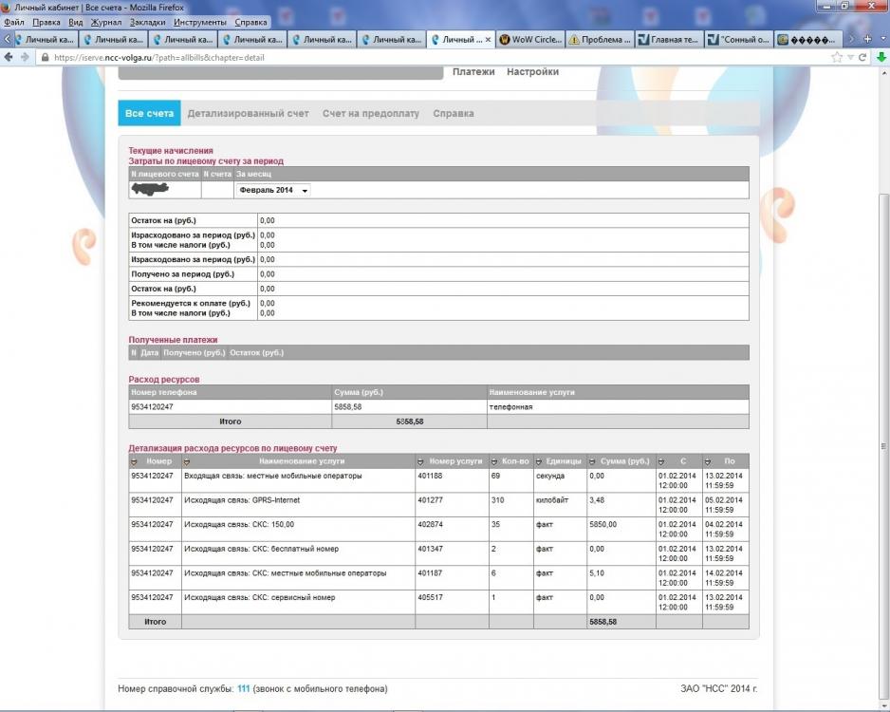Click sort icon beside Наименование услуги header
Screen dimensions: 890x712
187,461
